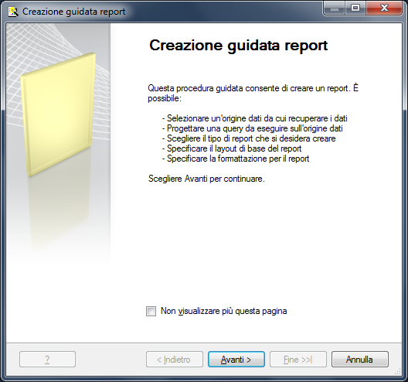Click the 'Progettare una query' line
408x382 pixels.
point(252,128)
